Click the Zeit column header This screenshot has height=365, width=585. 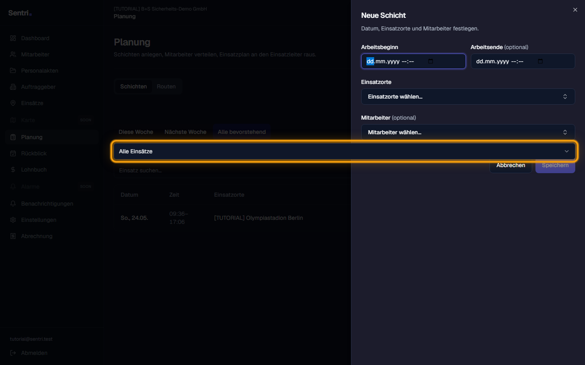pyautogui.click(x=174, y=195)
